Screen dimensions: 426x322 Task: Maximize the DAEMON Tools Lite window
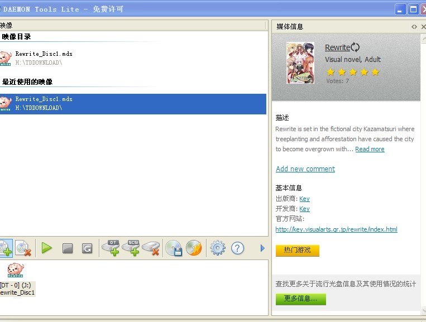[413, 9]
